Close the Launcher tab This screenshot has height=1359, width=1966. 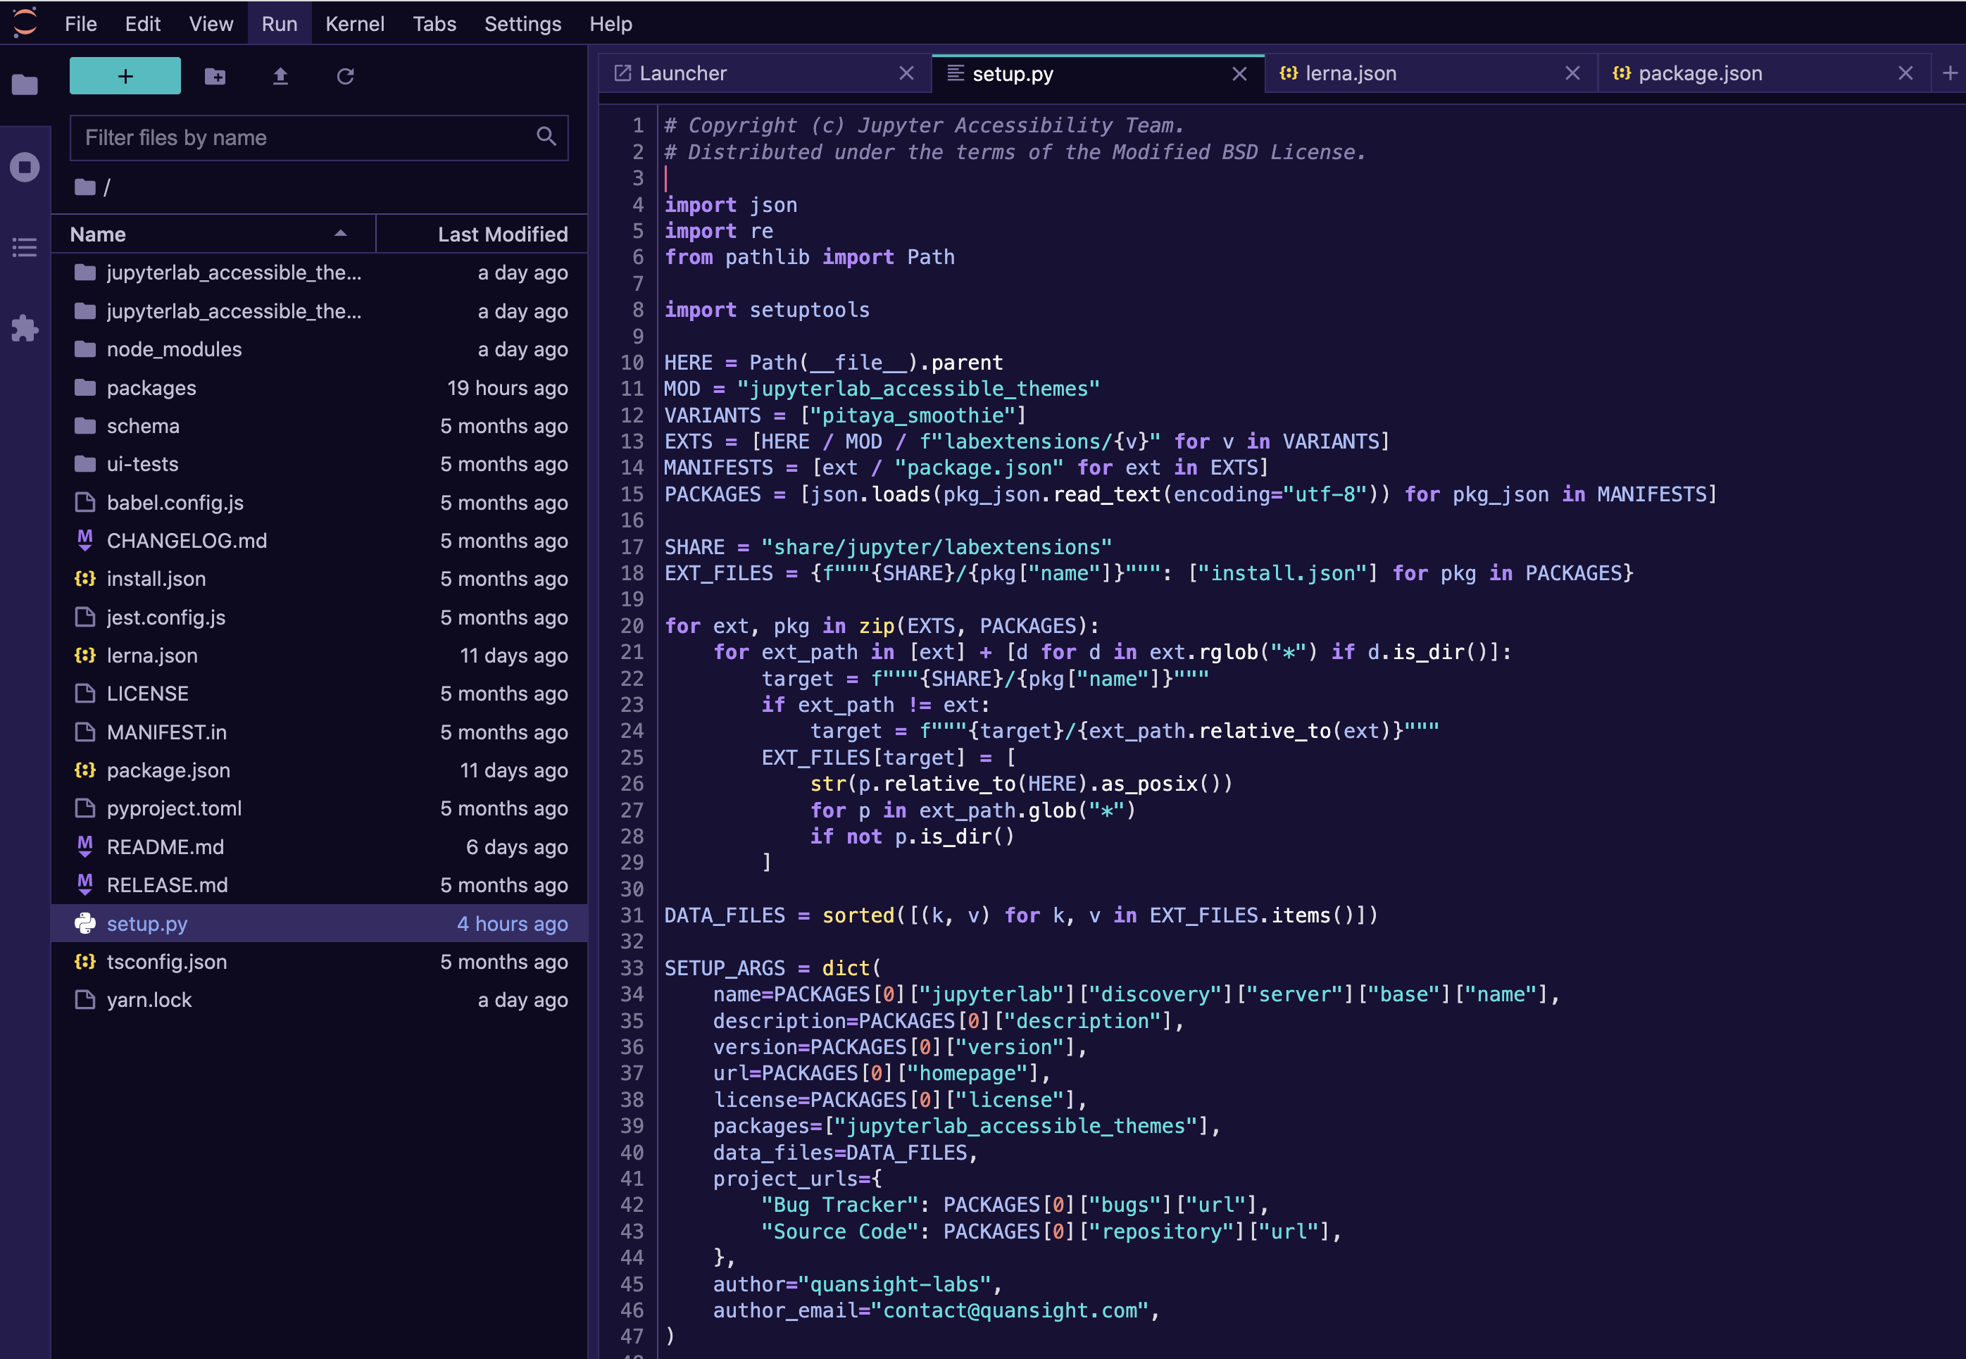point(907,73)
